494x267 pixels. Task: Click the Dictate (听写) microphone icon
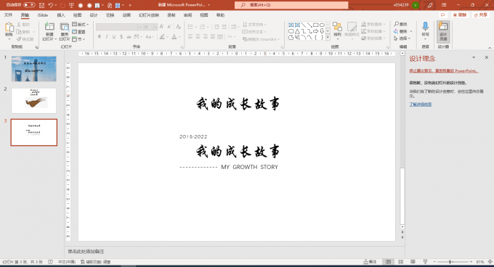point(425,26)
